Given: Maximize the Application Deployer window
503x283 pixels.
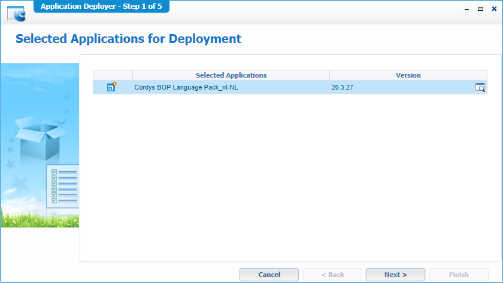Looking at the screenshot, I should coord(480,9).
